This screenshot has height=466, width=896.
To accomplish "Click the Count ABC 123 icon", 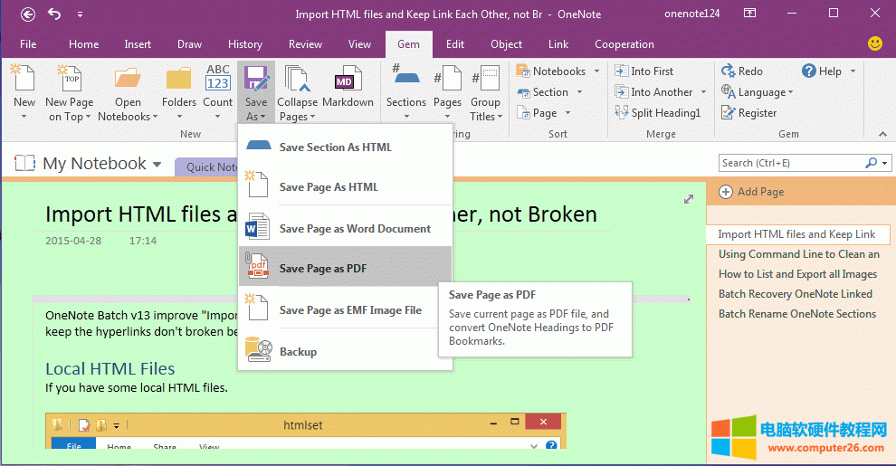I will [218, 78].
